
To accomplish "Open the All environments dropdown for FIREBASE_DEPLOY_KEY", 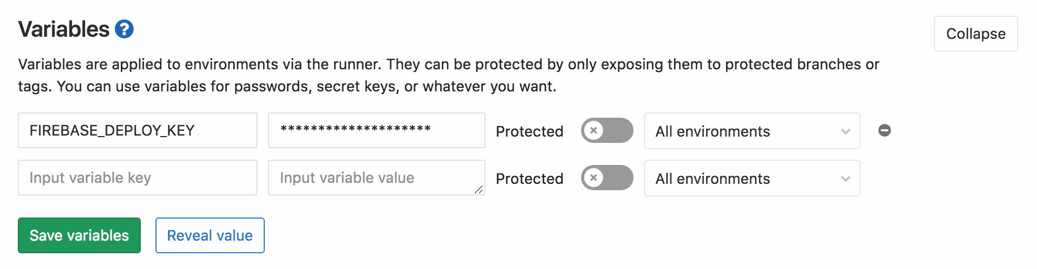I will coord(751,131).
